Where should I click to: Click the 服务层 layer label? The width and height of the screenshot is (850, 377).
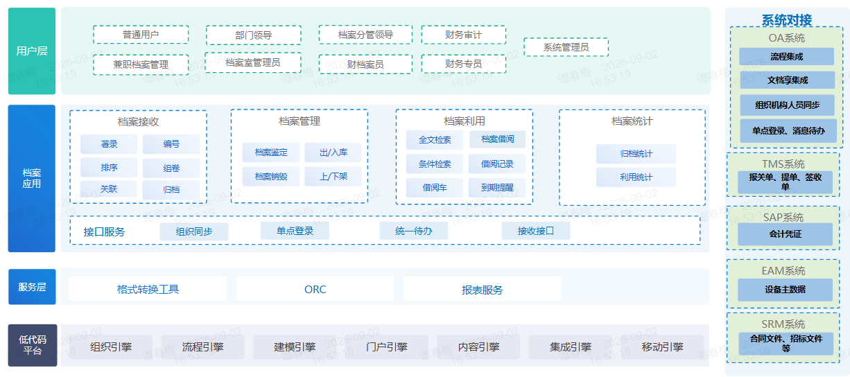(32, 287)
